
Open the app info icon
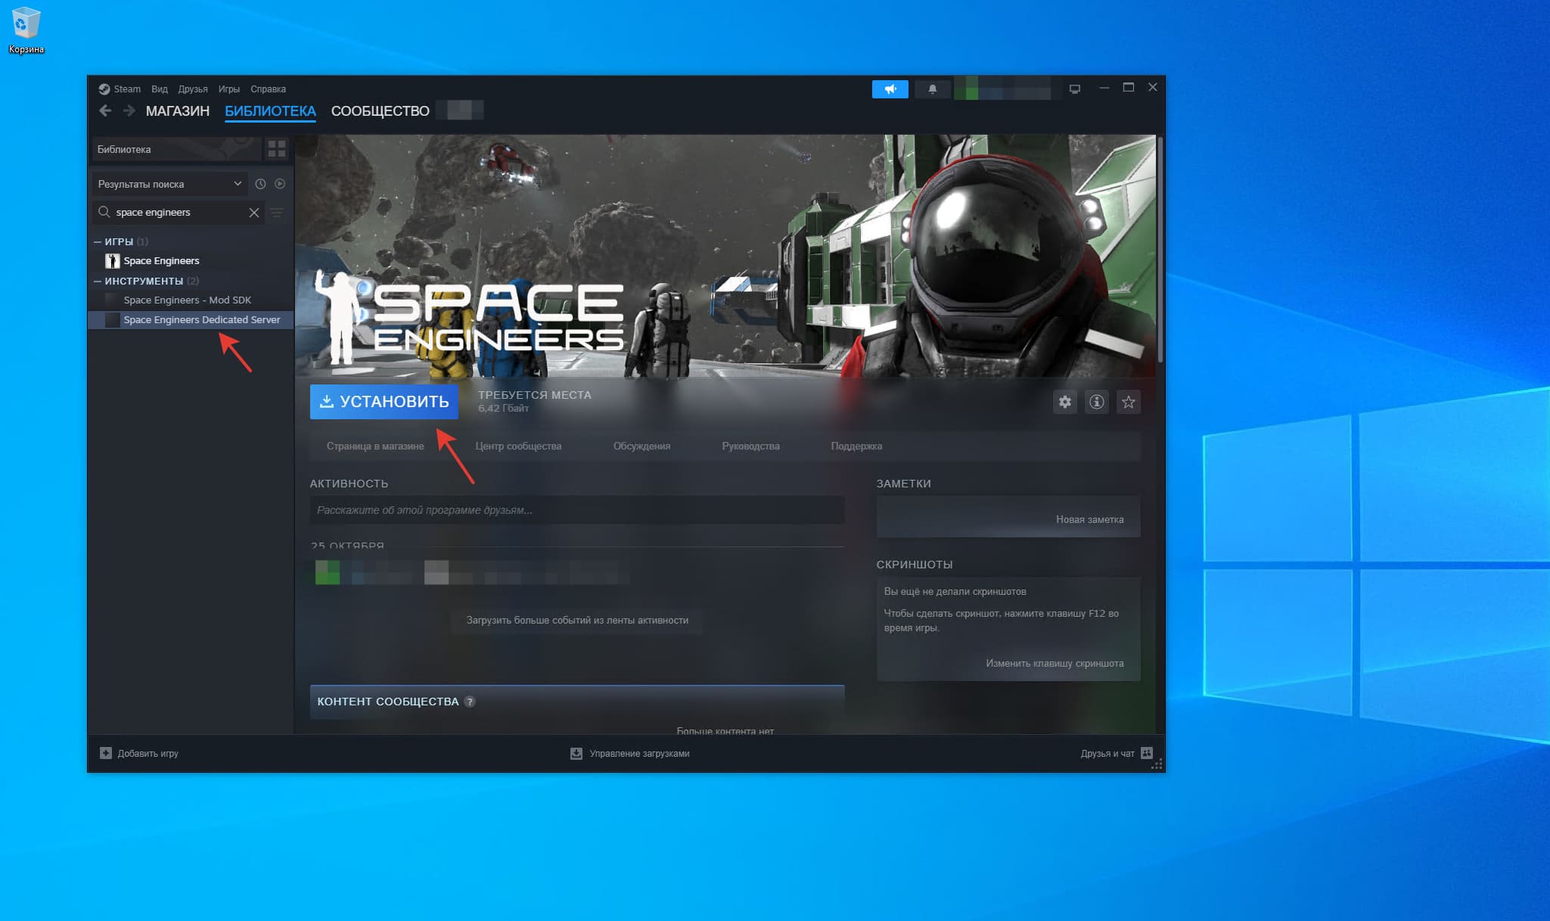[x=1096, y=402]
